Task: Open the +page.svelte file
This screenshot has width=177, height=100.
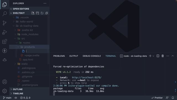Action: click(x=29, y=56)
